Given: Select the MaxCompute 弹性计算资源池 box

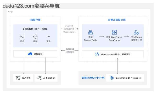Looking at the screenshot, I should coord(113,54).
